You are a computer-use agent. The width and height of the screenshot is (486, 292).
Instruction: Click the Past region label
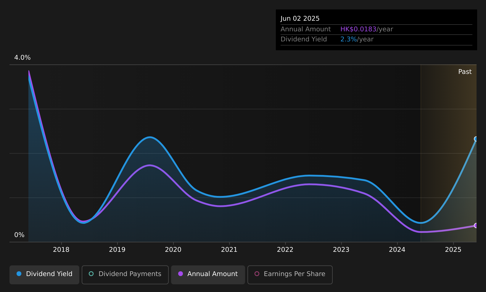(465, 72)
